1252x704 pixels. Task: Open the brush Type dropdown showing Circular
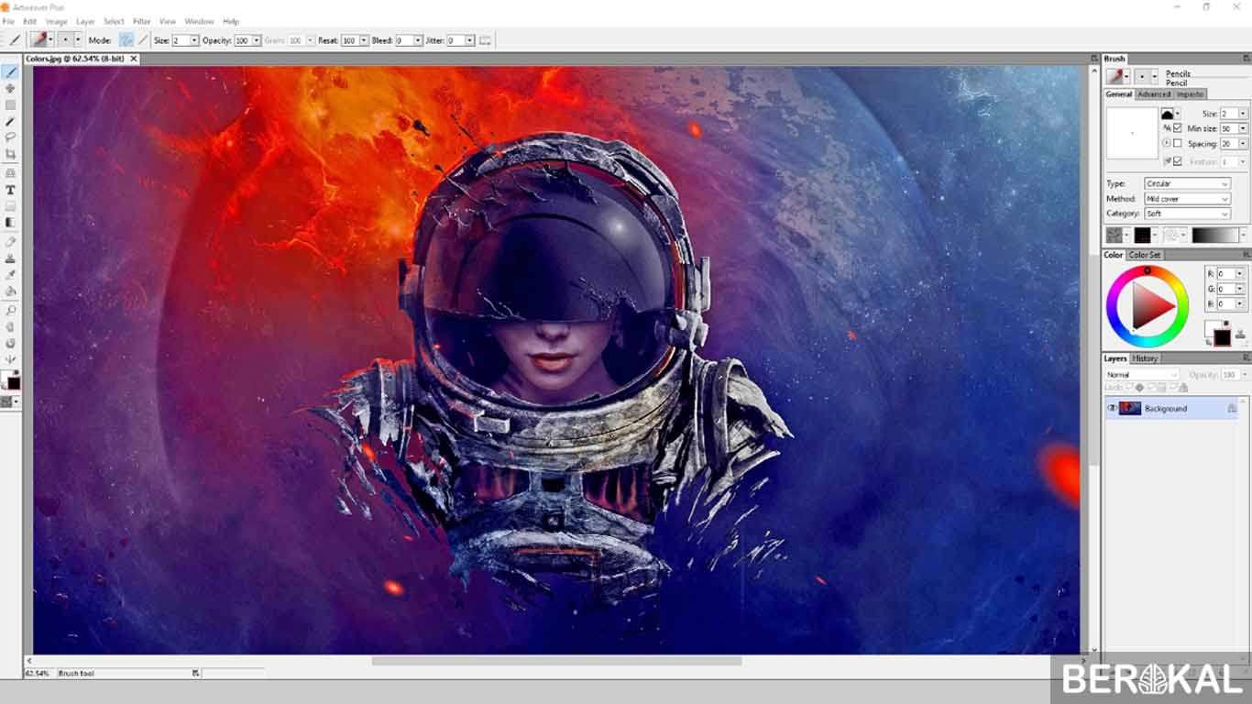(1187, 183)
